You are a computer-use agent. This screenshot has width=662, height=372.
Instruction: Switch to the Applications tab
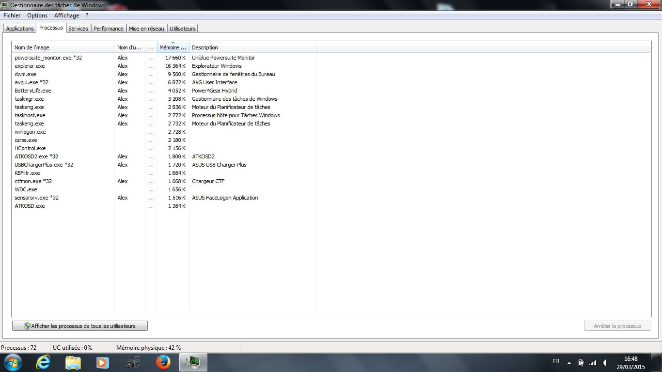pyautogui.click(x=20, y=29)
